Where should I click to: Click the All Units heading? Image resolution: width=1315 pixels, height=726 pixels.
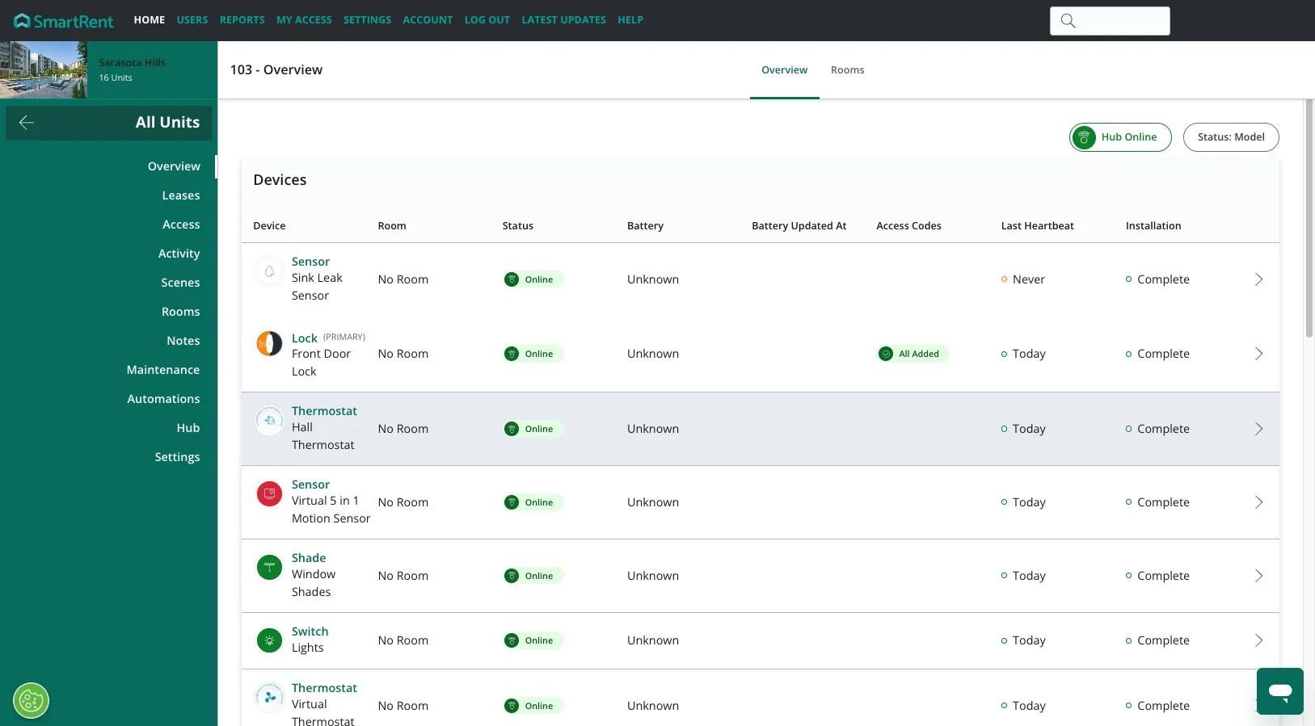[x=167, y=123]
